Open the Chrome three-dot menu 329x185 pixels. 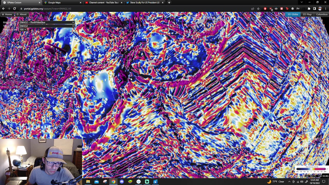tap(326, 9)
